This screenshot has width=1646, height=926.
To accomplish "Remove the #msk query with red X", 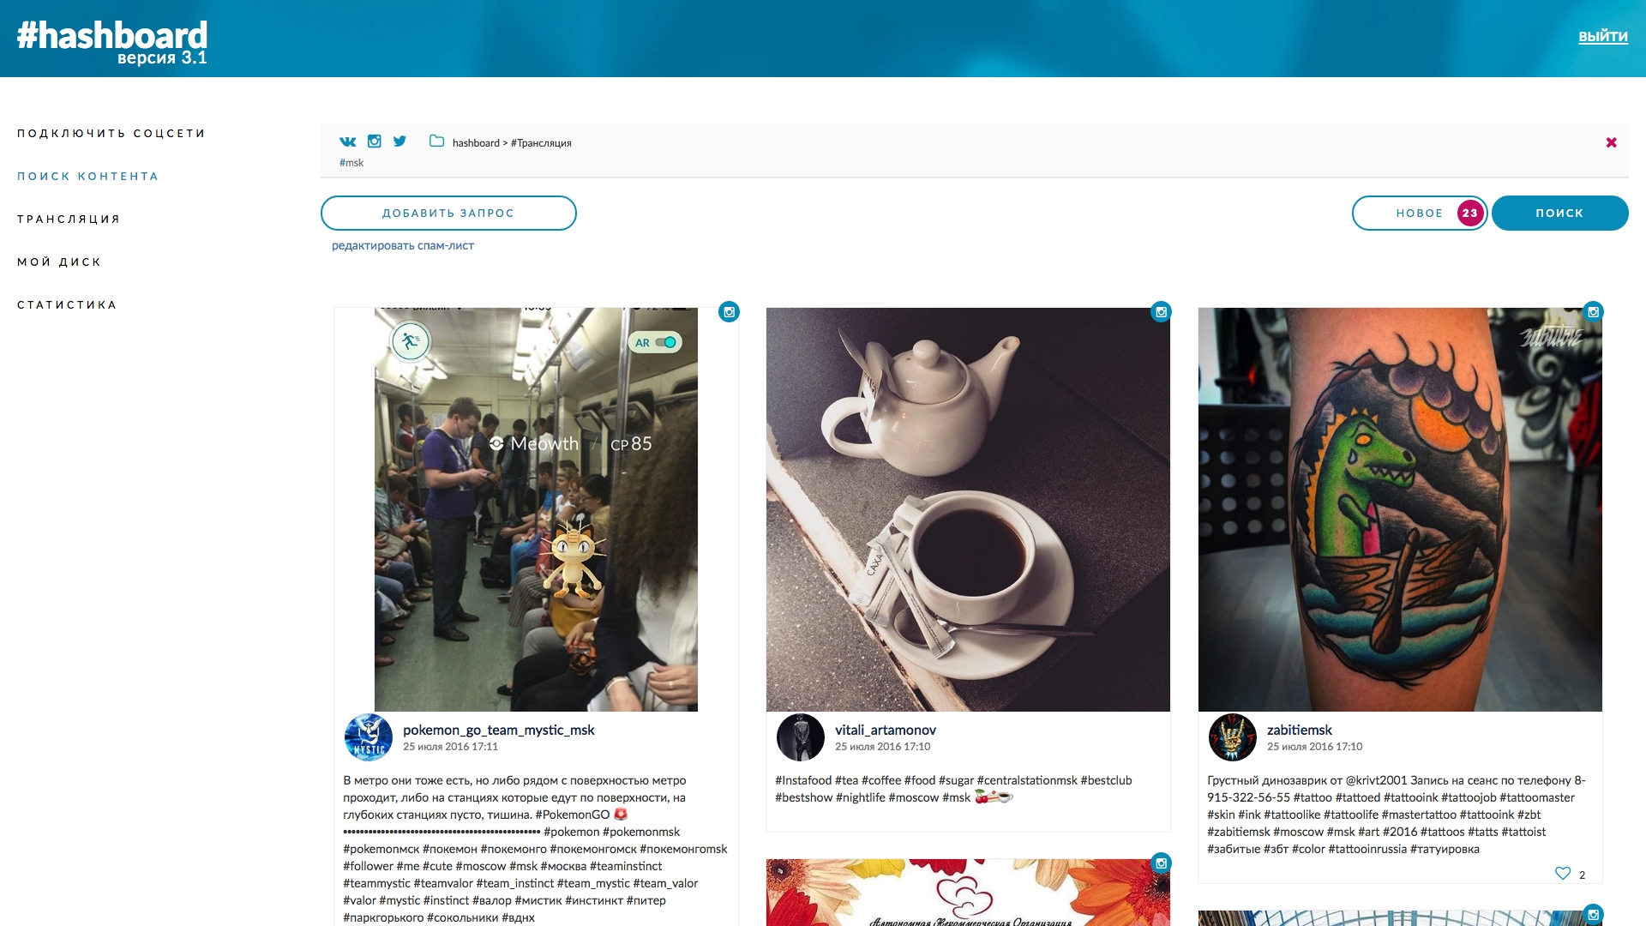I will pos(1612,142).
